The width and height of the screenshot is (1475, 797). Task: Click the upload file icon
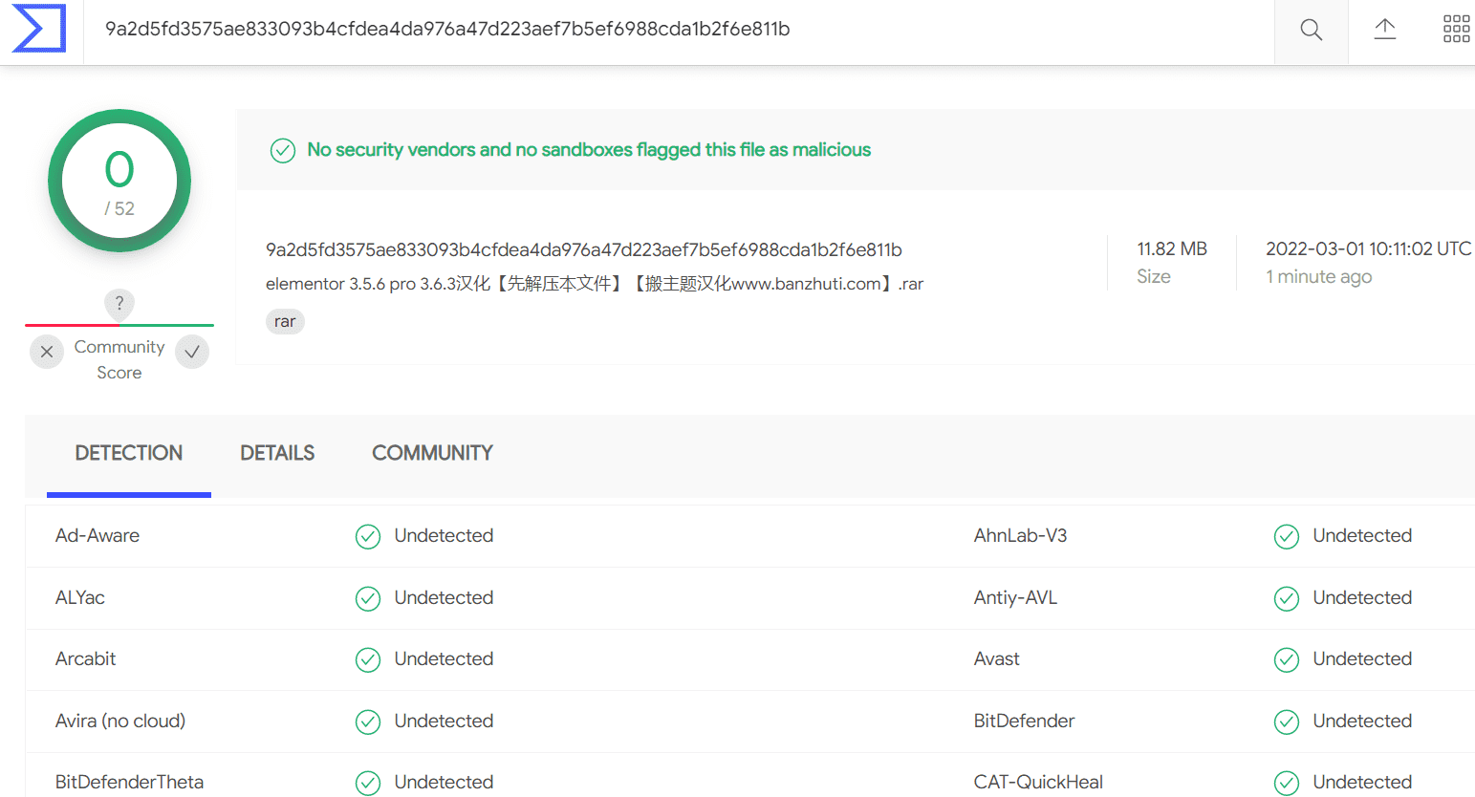[x=1385, y=30]
